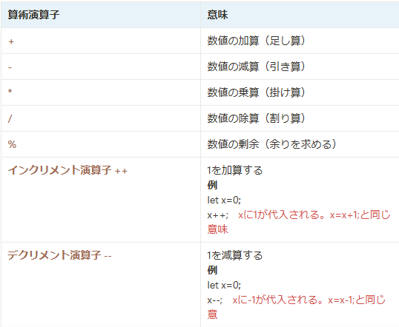Click the text 数値の乗算（掛け算）
Screen dimensions: 399x327
click(x=257, y=92)
